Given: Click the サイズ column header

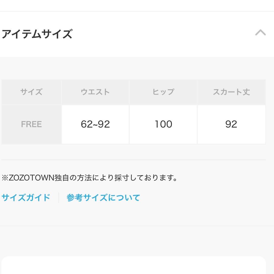Looking at the screenshot, I should (31, 92).
